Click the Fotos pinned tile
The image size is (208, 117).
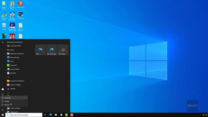(40, 50)
